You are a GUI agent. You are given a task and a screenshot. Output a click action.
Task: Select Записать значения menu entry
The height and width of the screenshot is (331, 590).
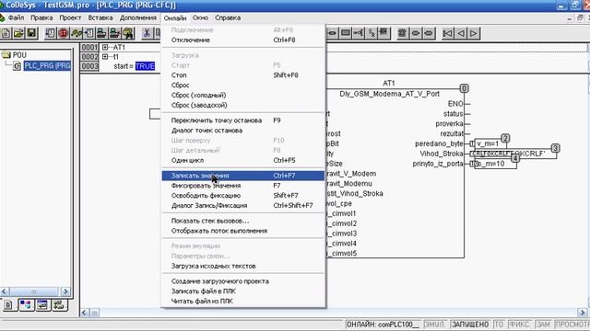(243, 176)
